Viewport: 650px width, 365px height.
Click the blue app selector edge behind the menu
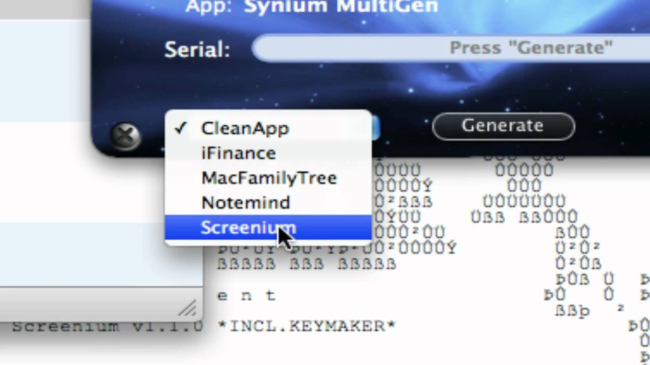tap(376, 128)
